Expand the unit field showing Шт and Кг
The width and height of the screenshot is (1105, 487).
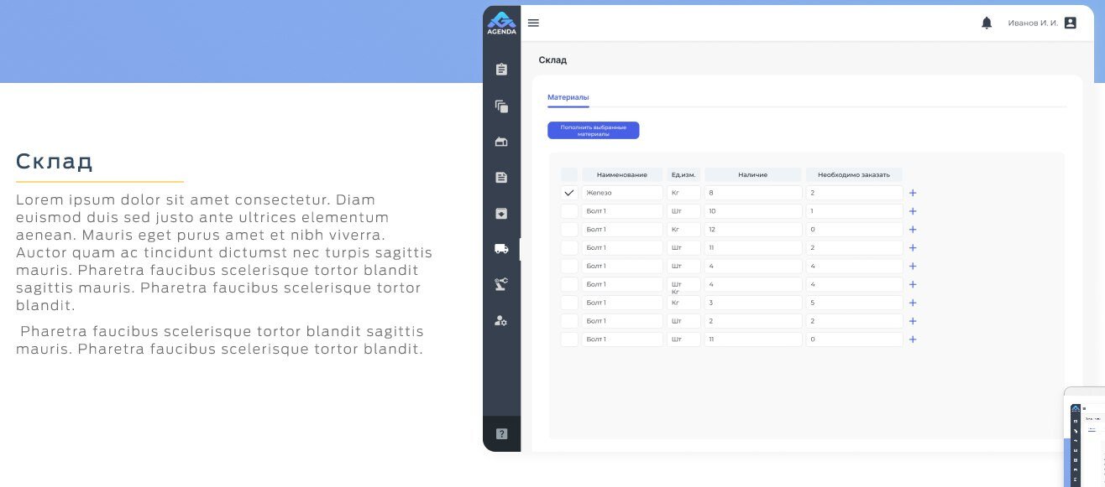point(683,285)
